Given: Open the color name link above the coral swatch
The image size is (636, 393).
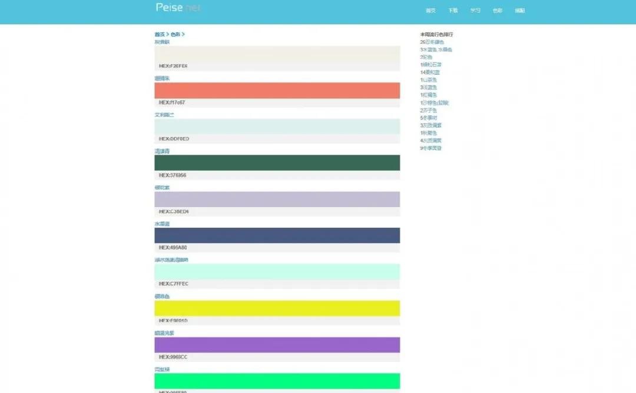Looking at the screenshot, I should (162, 79).
